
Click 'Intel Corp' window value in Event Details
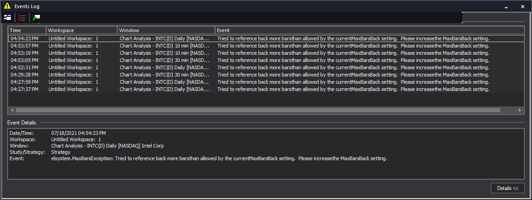pyautogui.click(x=153, y=146)
